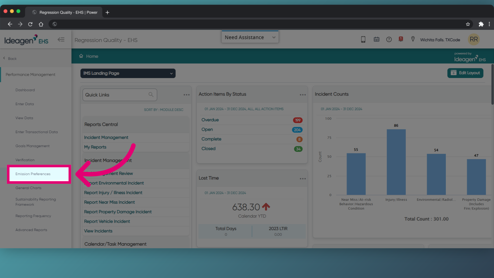
Task: Open My Reports quick link
Action: click(95, 147)
